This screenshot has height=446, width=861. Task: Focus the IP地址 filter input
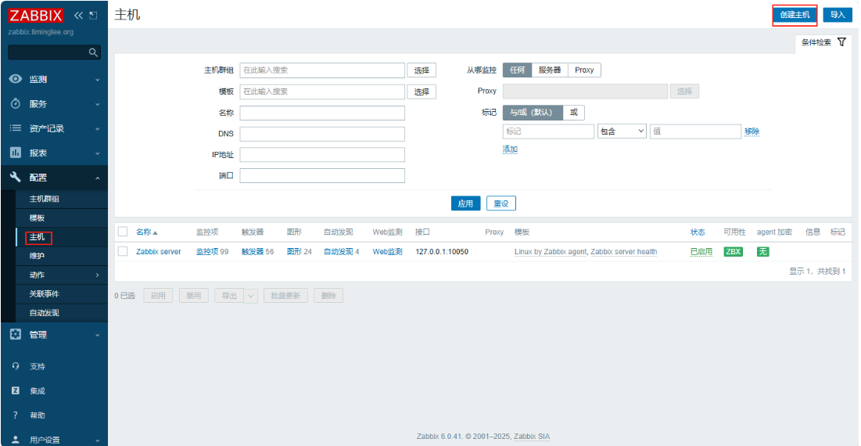coord(322,154)
